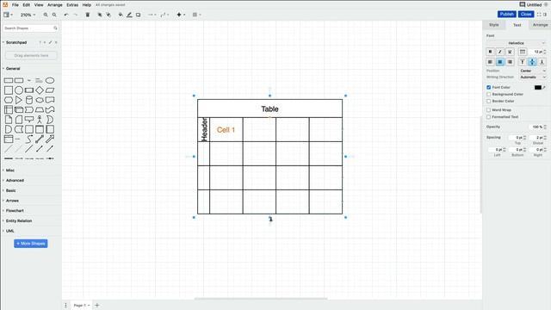
Task: Open the Edit menu
Action: [x=27, y=5]
